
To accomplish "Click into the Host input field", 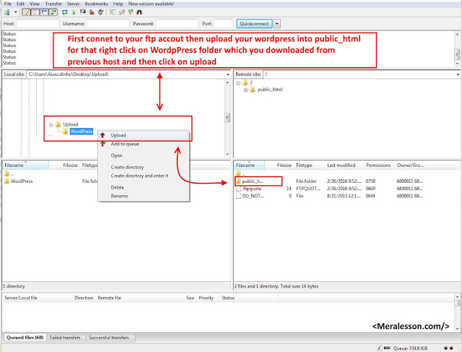I will pyautogui.click(x=38, y=24).
